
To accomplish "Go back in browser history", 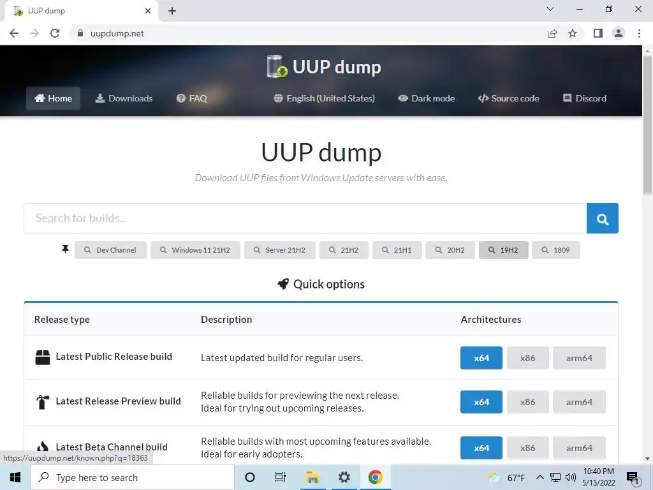I will pyautogui.click(x=14, y=33).
